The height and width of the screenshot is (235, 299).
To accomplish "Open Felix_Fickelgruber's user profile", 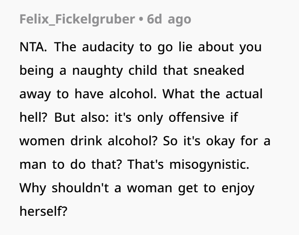I will click(77, 19).
